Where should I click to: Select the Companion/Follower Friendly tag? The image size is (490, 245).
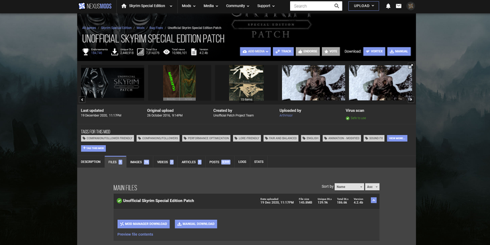tap(107, 138)
